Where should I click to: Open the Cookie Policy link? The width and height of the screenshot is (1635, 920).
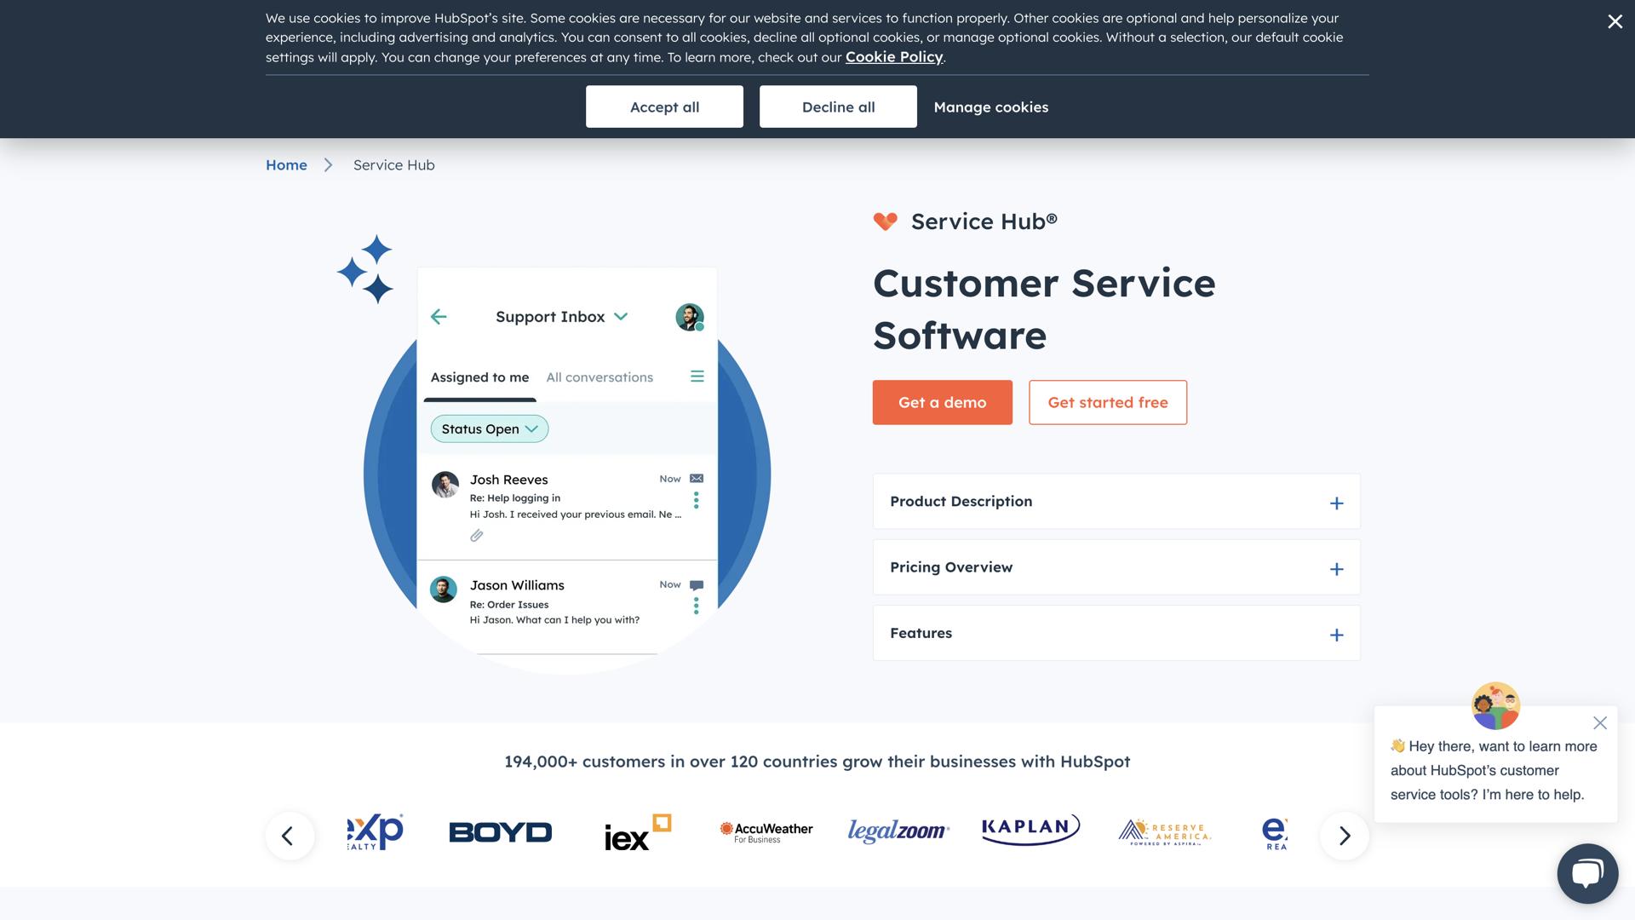[893, 56]
